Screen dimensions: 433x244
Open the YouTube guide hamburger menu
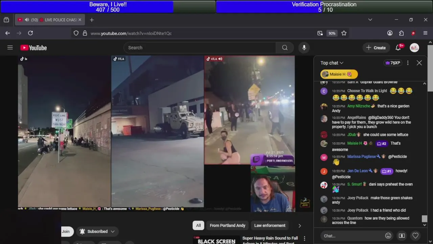[x=10, y=48]
